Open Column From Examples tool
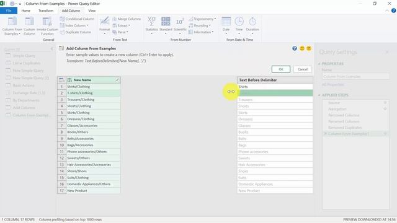Image resolution: width=397 pixels, height=223 pixels. click(x=12, y=26)
